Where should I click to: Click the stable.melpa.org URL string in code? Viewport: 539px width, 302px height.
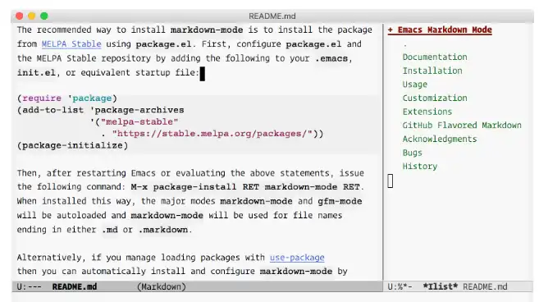click(x=212, y=134)
